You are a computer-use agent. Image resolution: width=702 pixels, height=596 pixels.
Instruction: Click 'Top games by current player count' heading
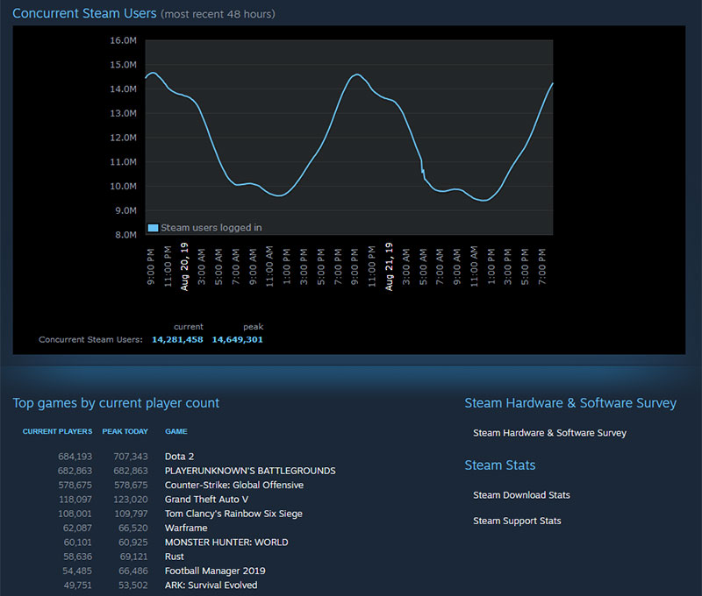(x=116, y=403)
